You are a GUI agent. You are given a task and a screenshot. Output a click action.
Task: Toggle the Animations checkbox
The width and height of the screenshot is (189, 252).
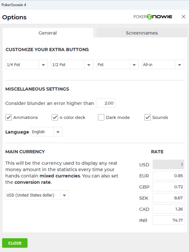pyautogui.click(x=9, y=117)
